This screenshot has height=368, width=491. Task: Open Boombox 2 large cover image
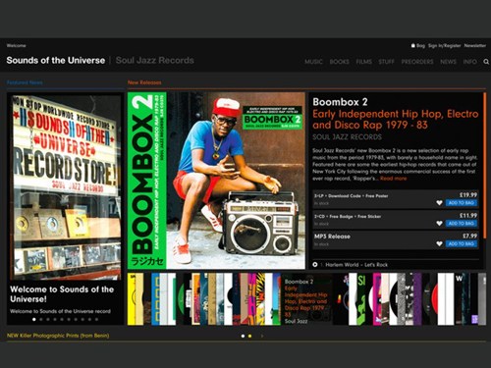tap(216, 181)
